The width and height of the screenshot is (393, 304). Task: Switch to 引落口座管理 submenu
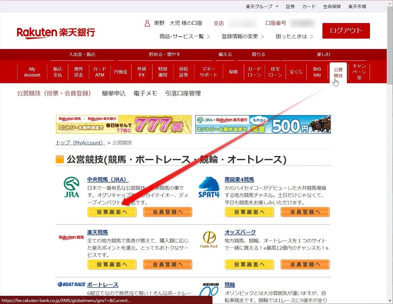coord(183,93)
